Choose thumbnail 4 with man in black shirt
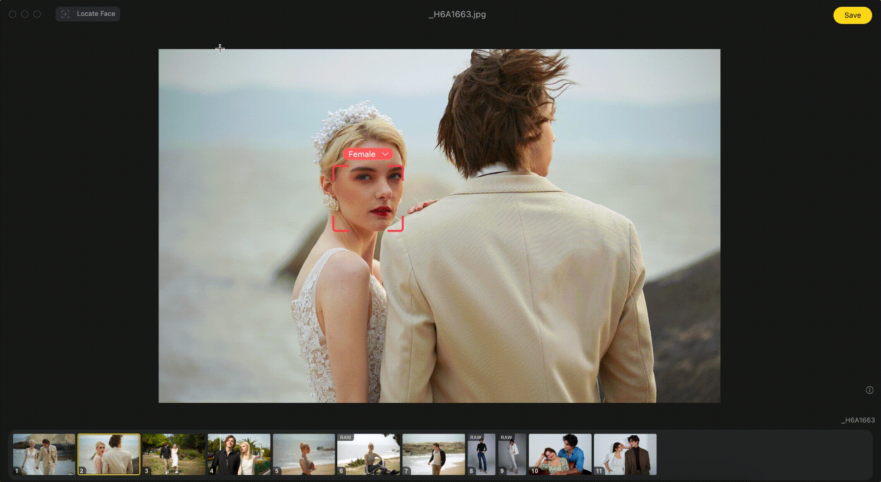This screenshot has width=881, height=482. pyautogui.click(x=239, y=454)
